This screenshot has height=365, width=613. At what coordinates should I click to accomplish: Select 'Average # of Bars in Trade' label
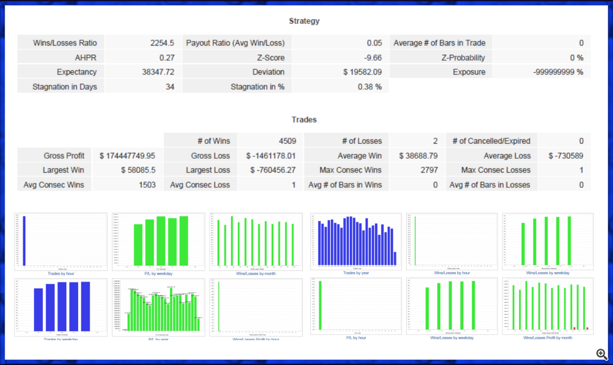(439, 43)
